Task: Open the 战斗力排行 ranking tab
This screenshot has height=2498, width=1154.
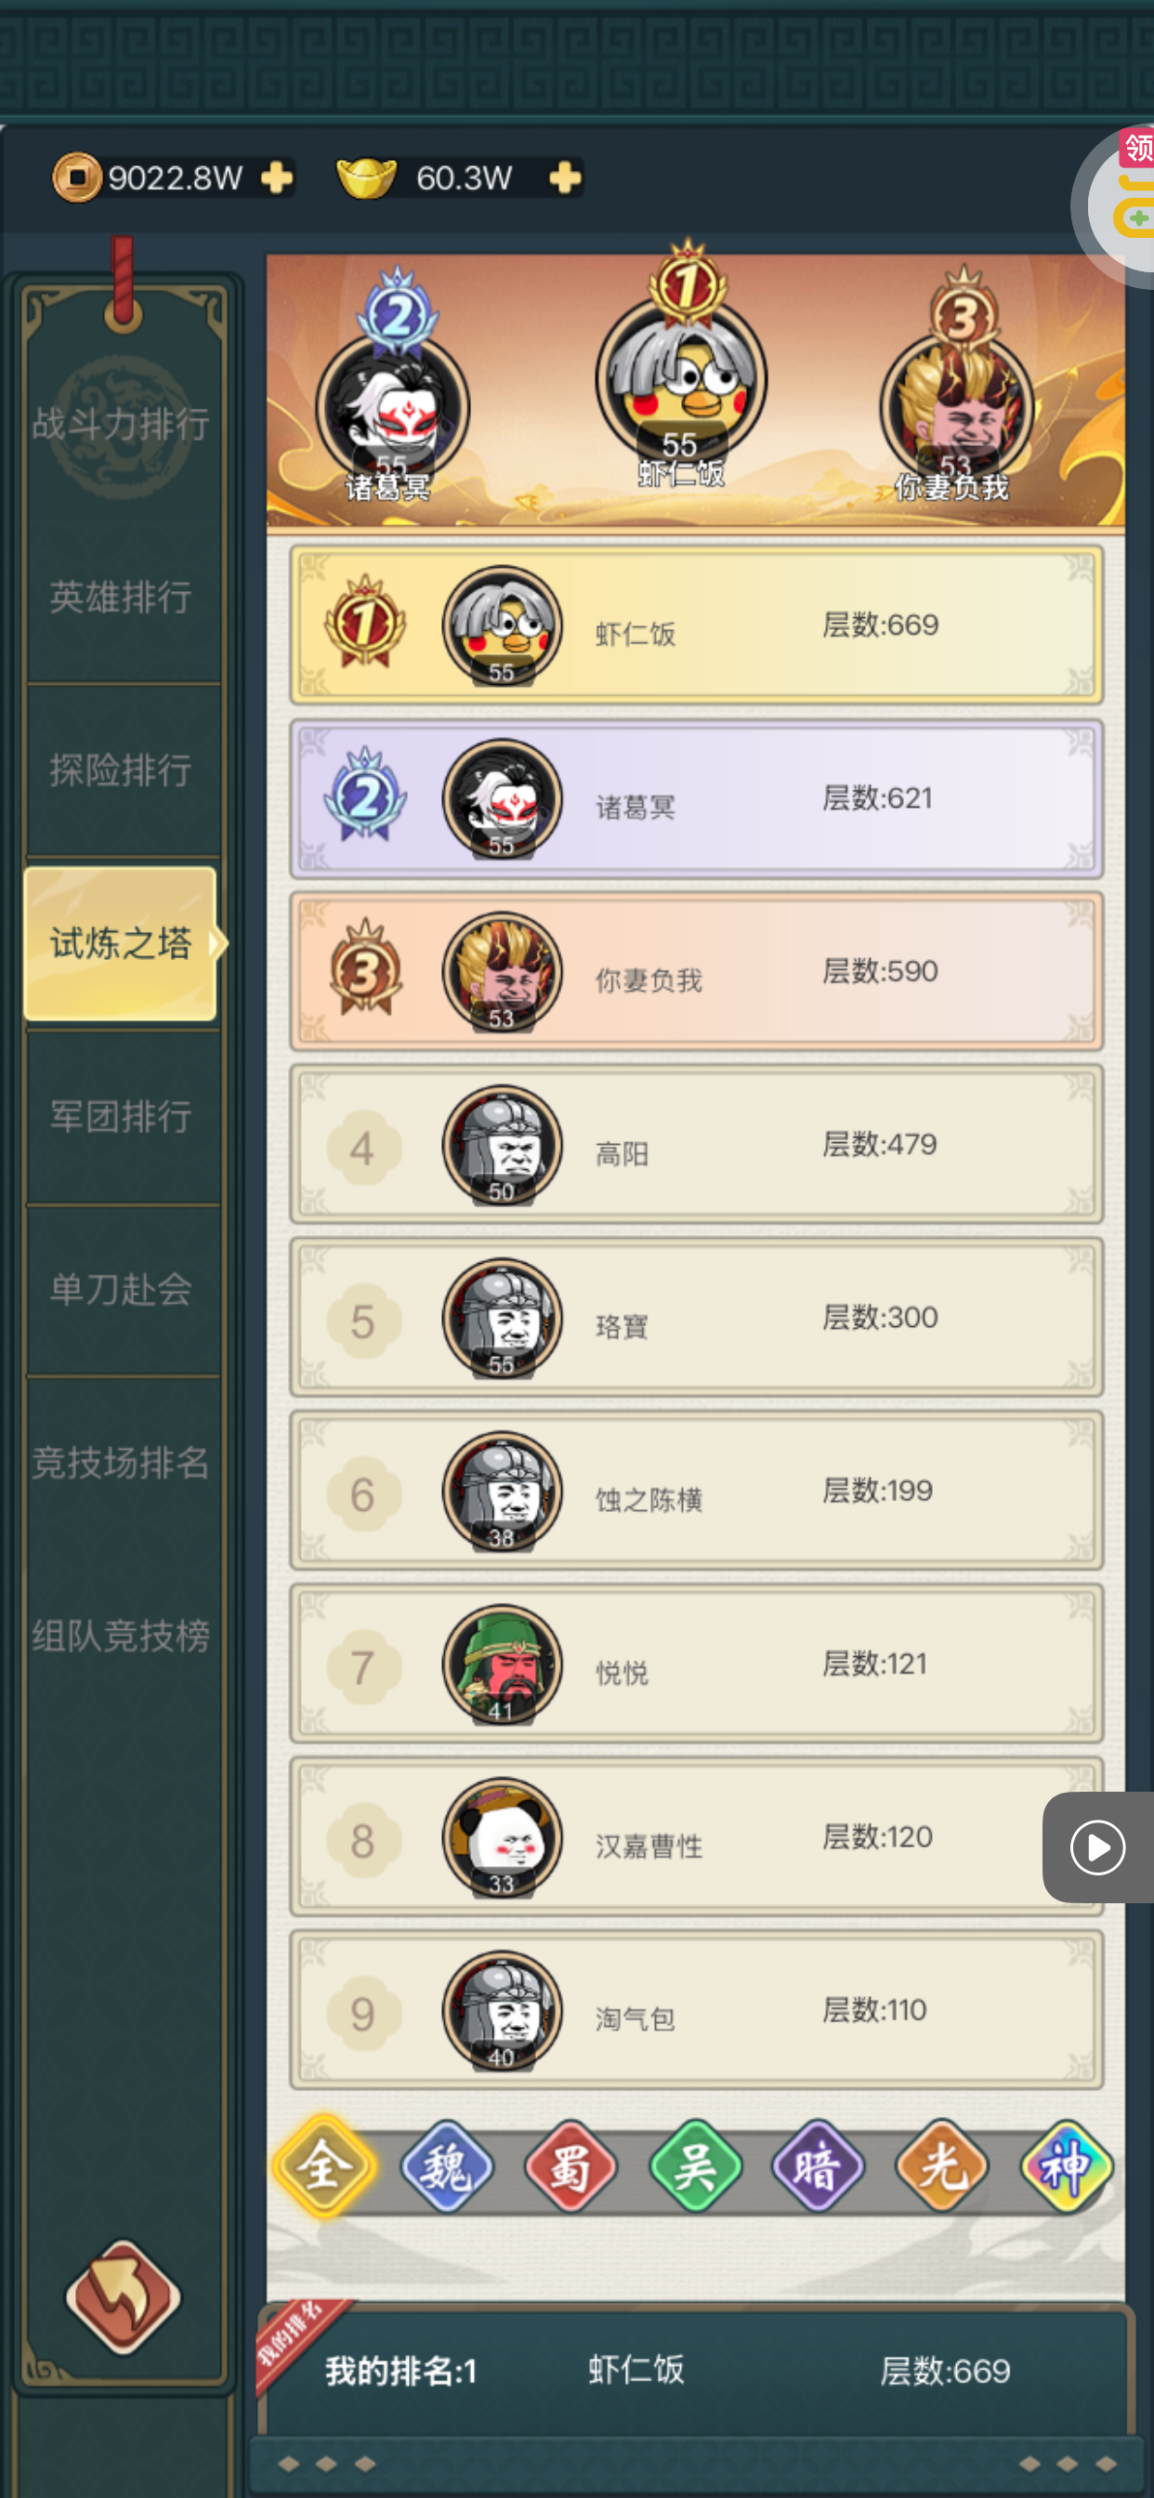Action: click(121, 424)
